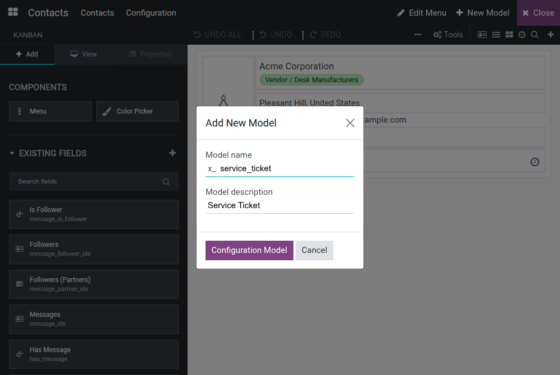The height and width of the screenshot is (375, 560).
Task: Click the Messages field type icon
Action: pyautogui.click(x=20, y=318)
